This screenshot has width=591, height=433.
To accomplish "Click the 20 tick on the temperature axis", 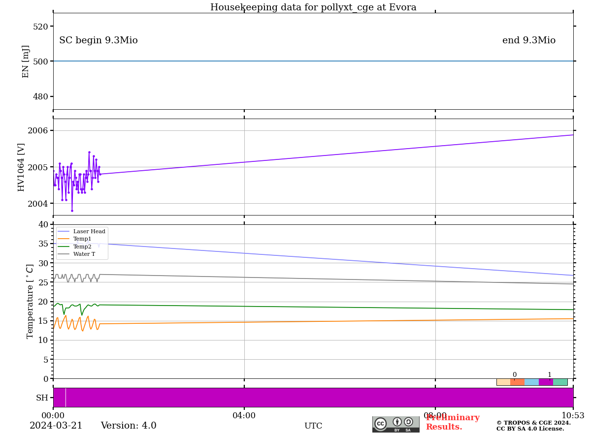I will 43,302.
